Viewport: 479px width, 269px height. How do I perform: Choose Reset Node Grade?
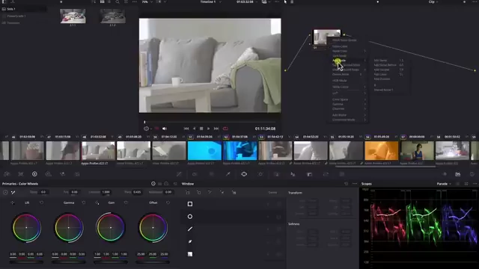tap(344, 40)
